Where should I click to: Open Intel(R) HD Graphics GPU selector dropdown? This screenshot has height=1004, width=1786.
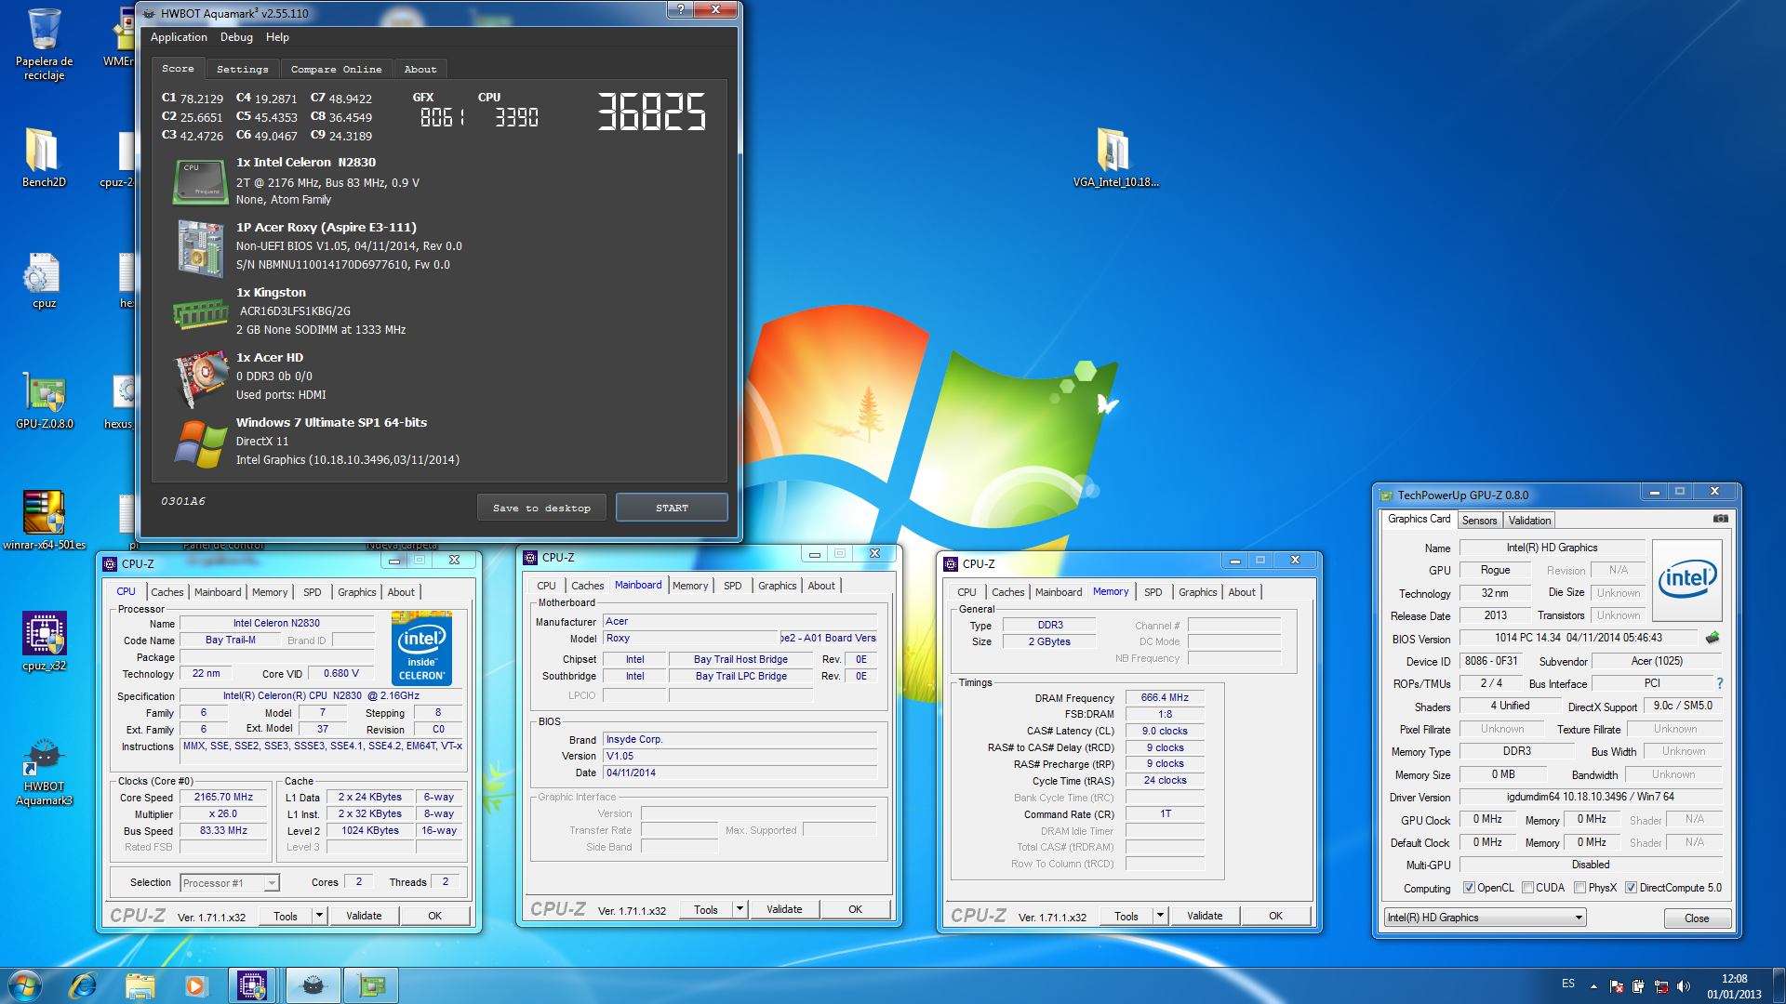(x=1485, y=918)
